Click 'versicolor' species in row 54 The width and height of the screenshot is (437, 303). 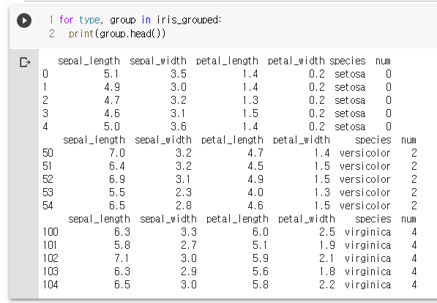pos(365,206)
